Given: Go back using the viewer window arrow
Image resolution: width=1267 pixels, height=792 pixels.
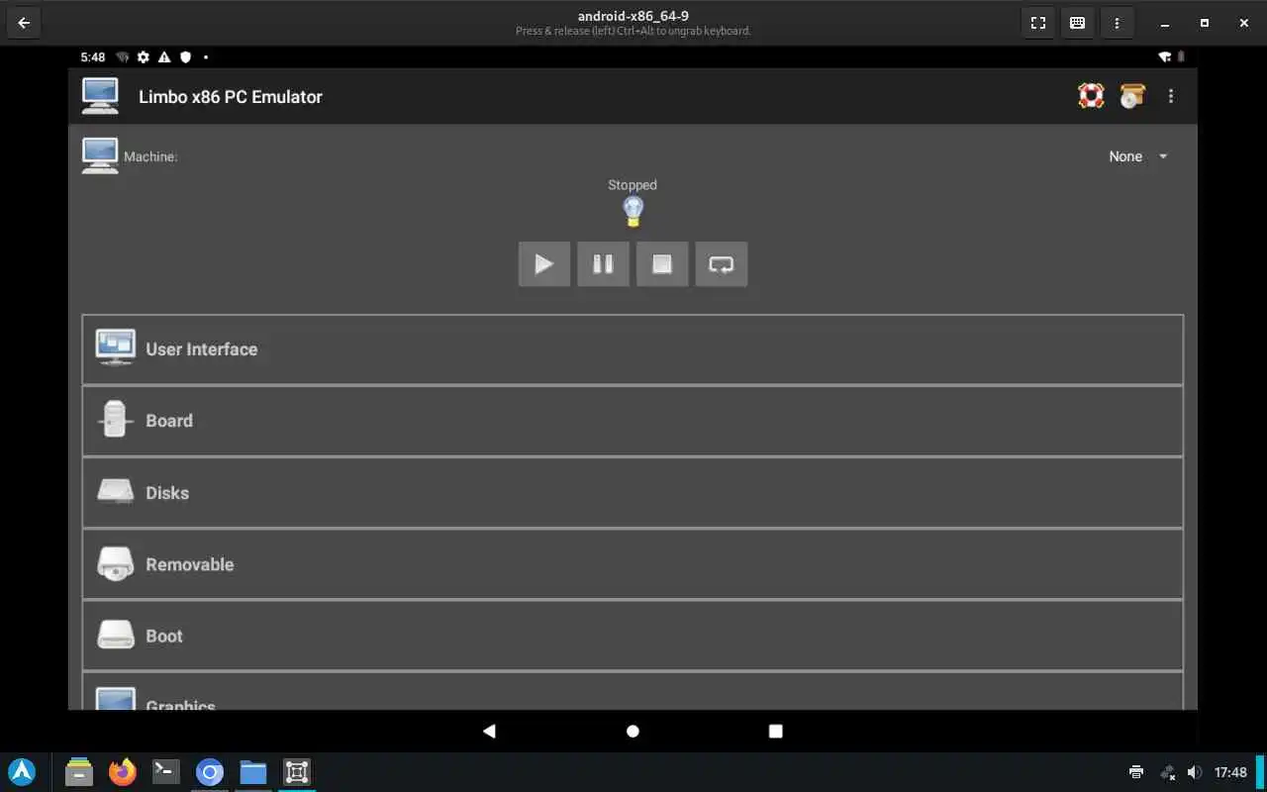Looking at the screenshot, I should (24, 23).
